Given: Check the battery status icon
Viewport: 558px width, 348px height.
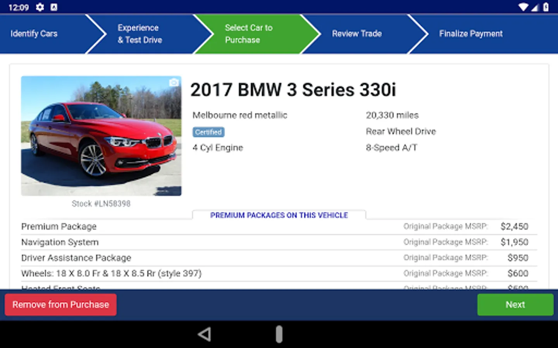Looking at the screenshot, I should pyautogui.click(x=546, y=7).
